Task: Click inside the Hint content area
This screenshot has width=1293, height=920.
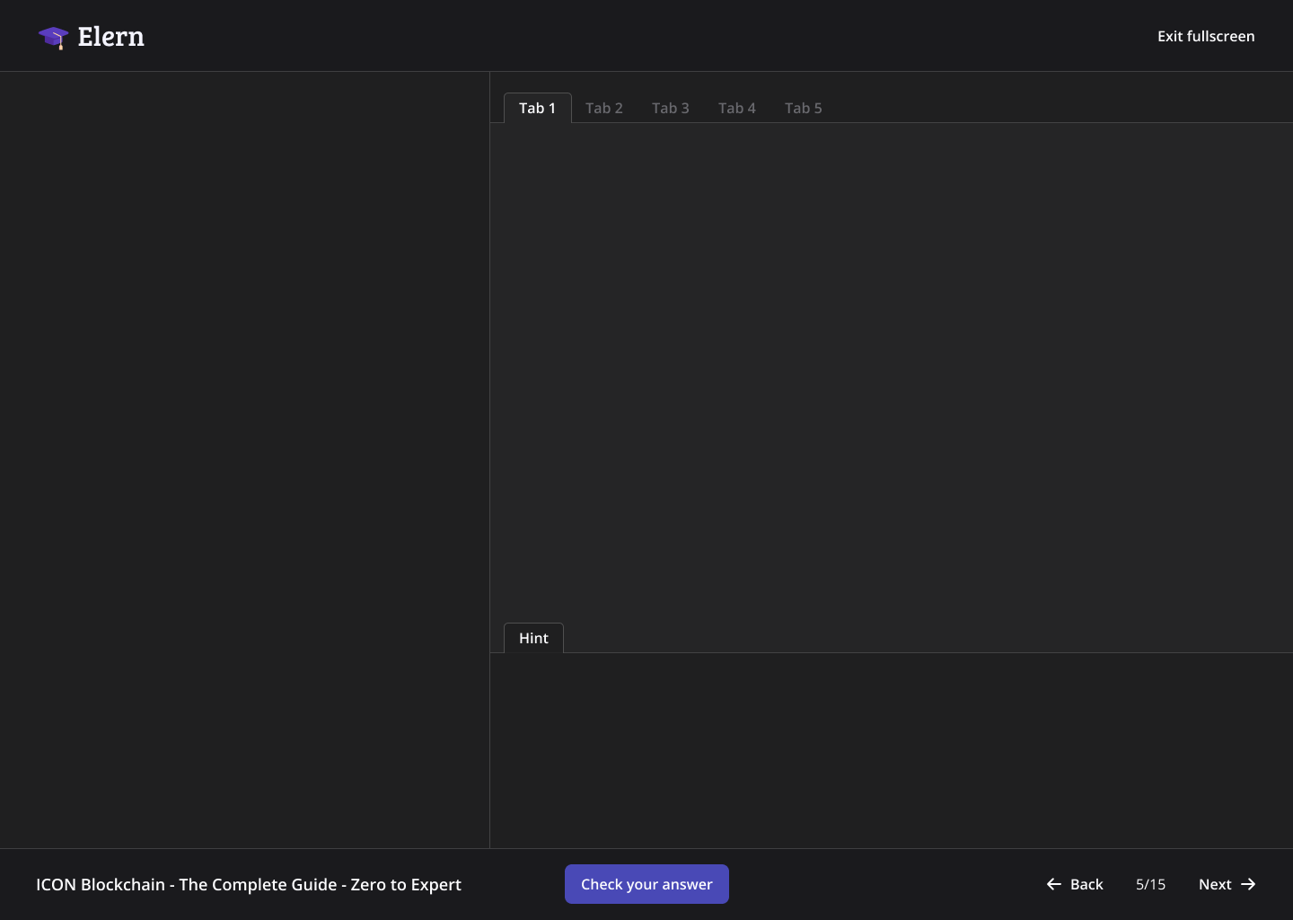Action: (x=891, y=750)
